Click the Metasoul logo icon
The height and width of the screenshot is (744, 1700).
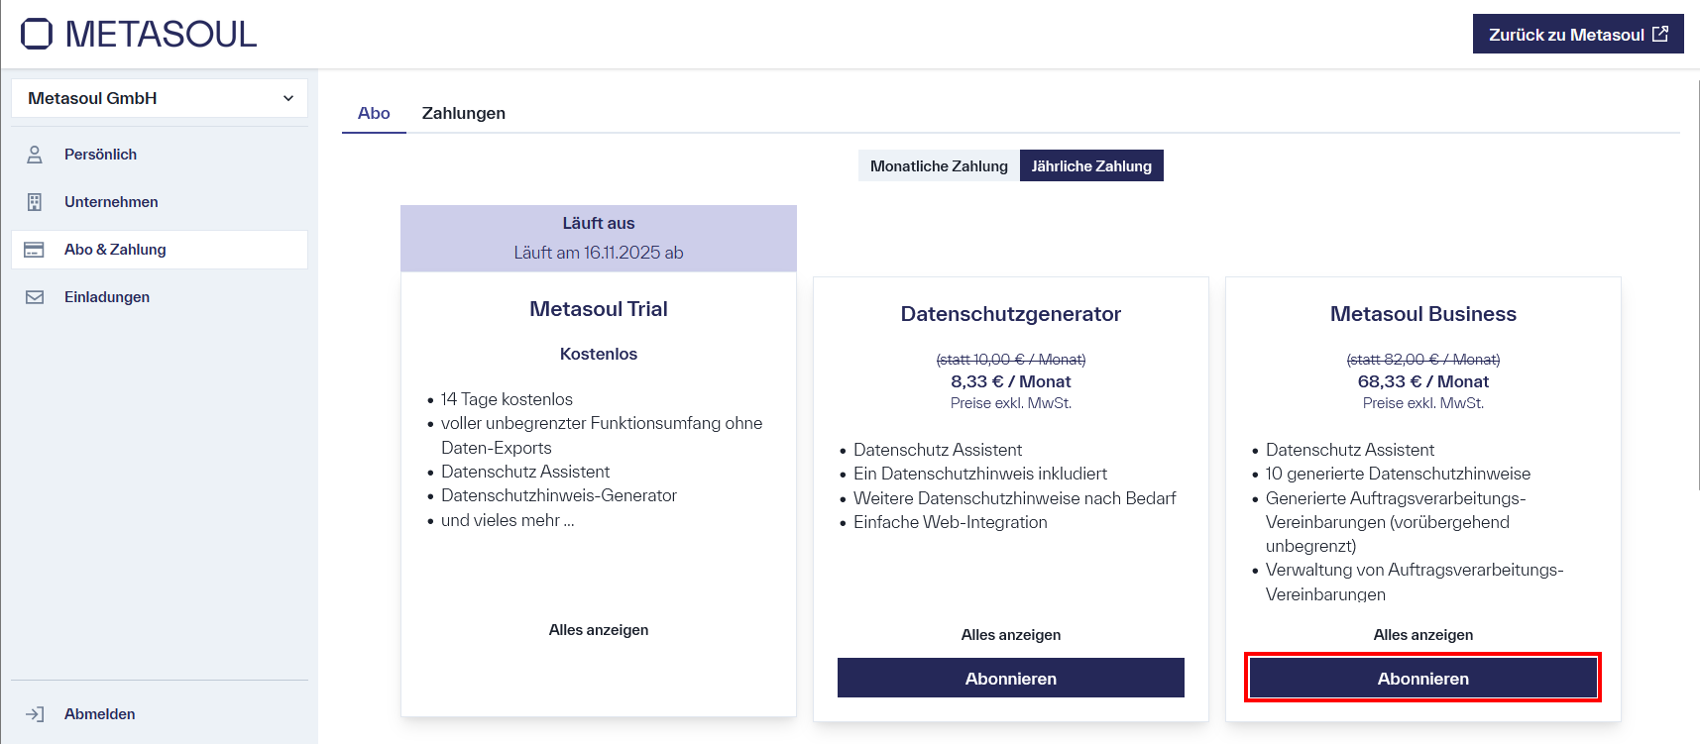coord(37,34)
